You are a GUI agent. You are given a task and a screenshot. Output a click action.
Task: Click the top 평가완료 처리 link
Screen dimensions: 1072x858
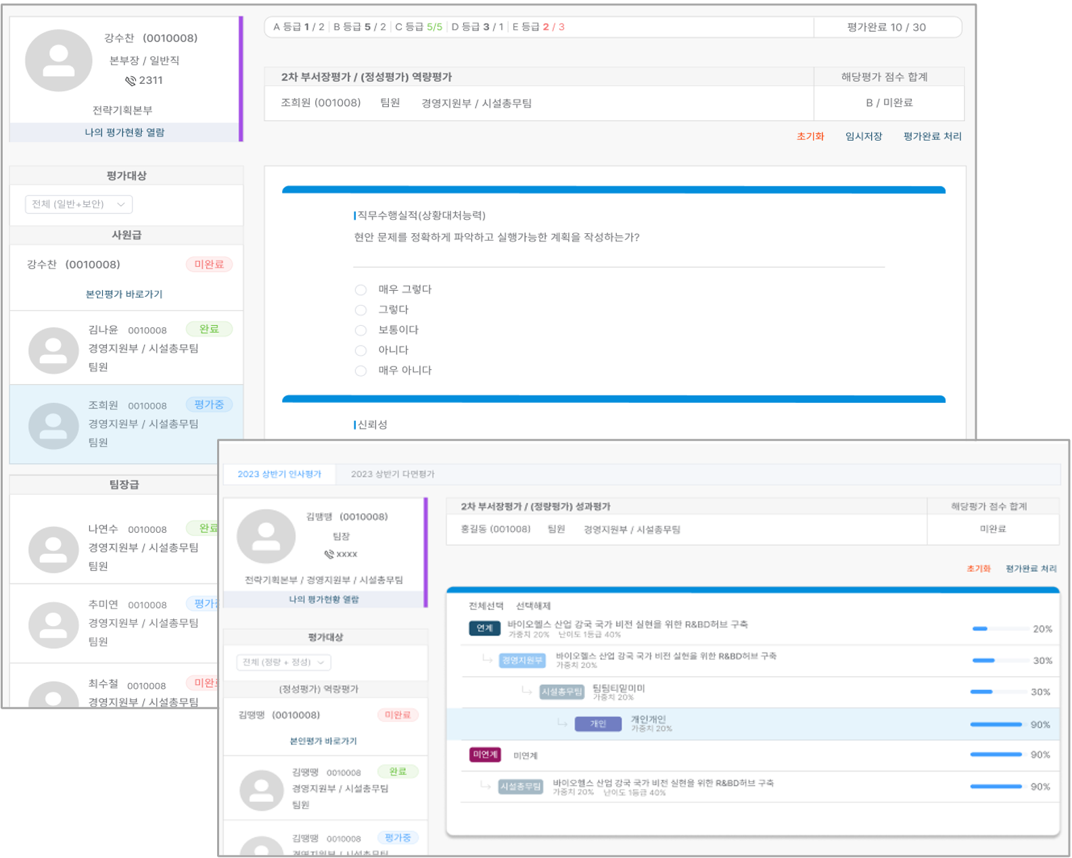tap(932, 137)
